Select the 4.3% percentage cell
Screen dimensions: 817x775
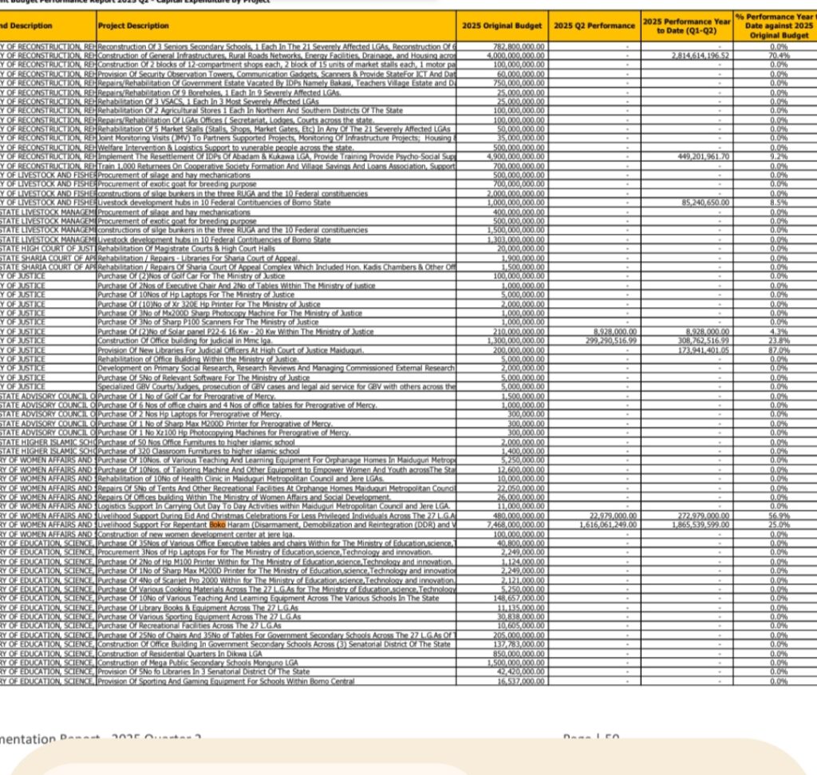tap(779, 331)
